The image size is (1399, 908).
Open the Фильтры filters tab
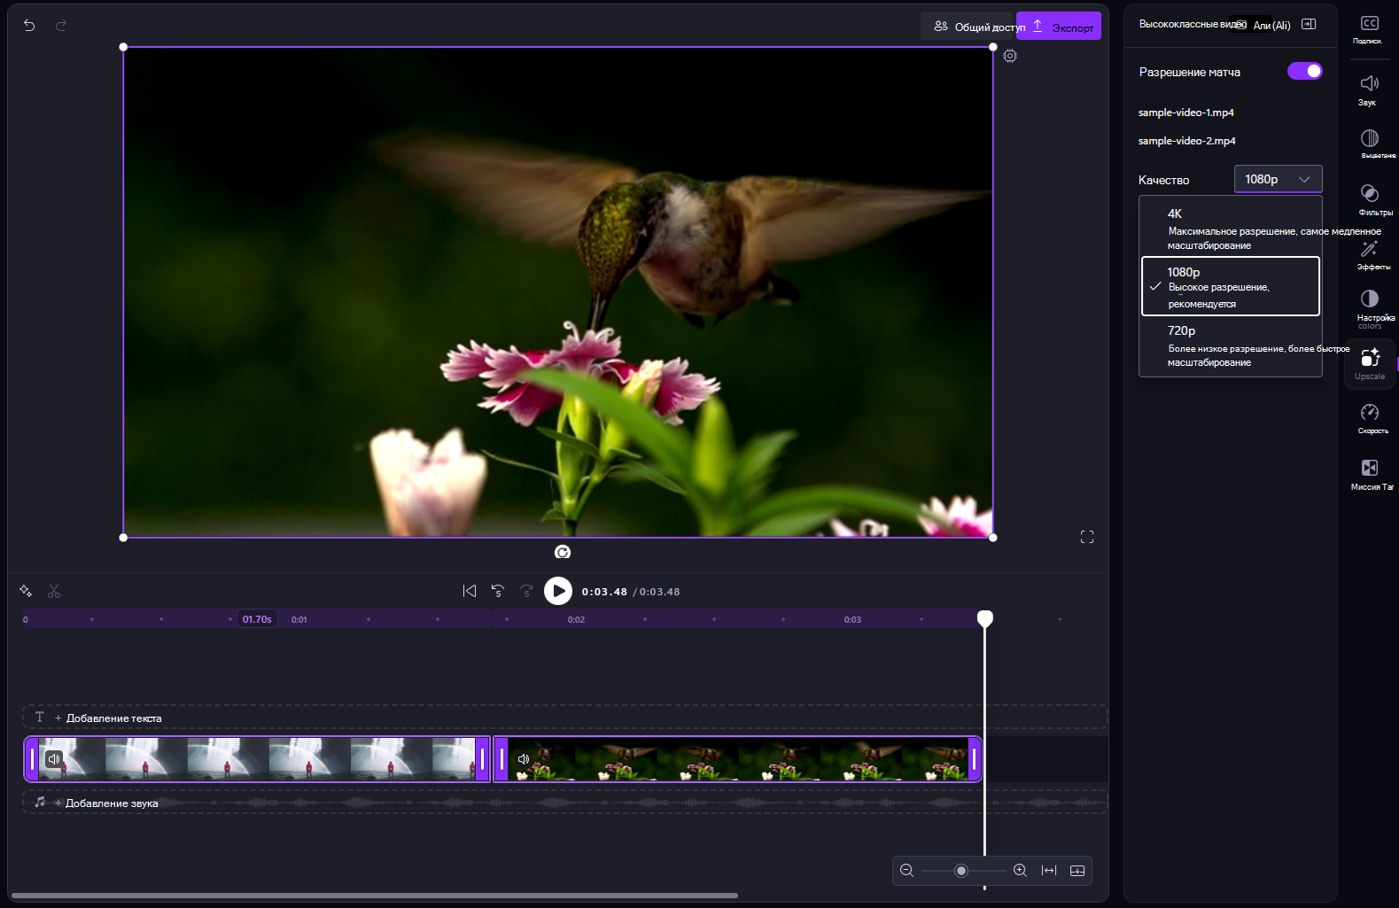click(x=1370, y=199)
